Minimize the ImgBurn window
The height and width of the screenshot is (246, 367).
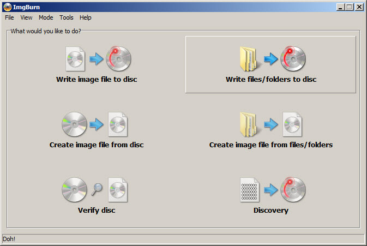pyautogui.click(x=340, y=7)
